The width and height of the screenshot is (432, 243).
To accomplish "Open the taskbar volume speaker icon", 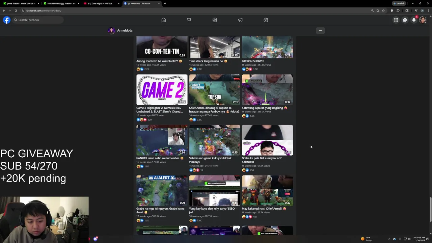I will pos(409,239).
